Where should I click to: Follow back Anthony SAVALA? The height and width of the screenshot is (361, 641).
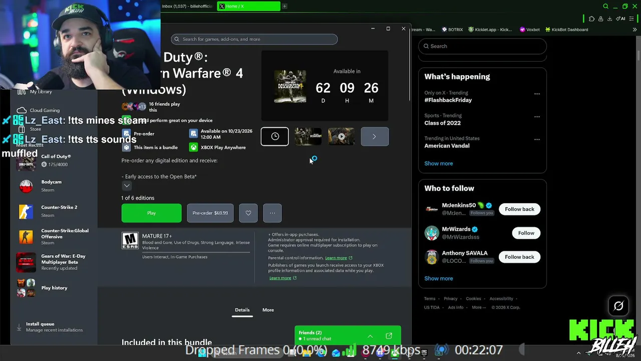coord(519,257)
